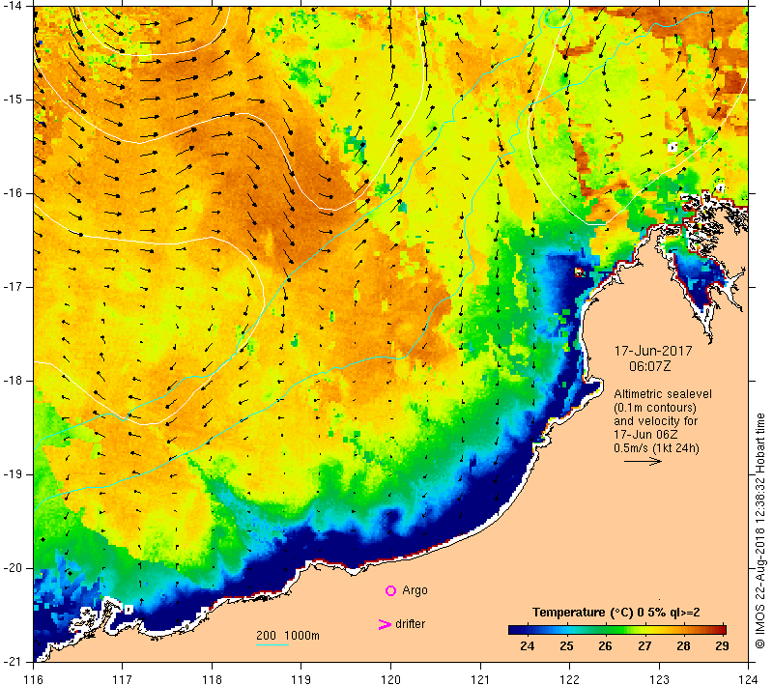Click the latitude axis label '-20'
The image size is (773, 686).
[12, 568]
